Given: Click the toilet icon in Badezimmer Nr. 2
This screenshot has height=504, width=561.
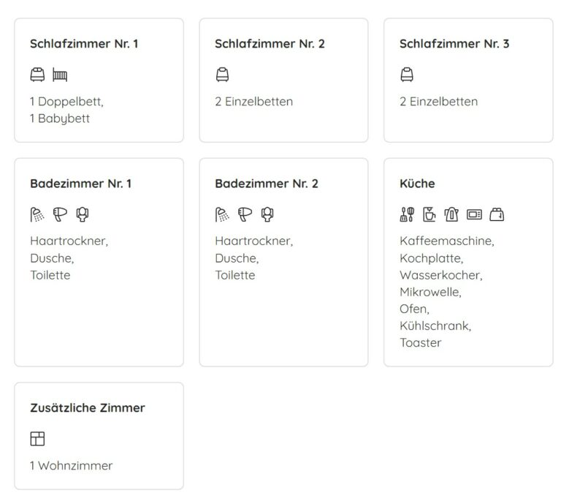Looking at the screenshot, I should click(x=267, y=214).
